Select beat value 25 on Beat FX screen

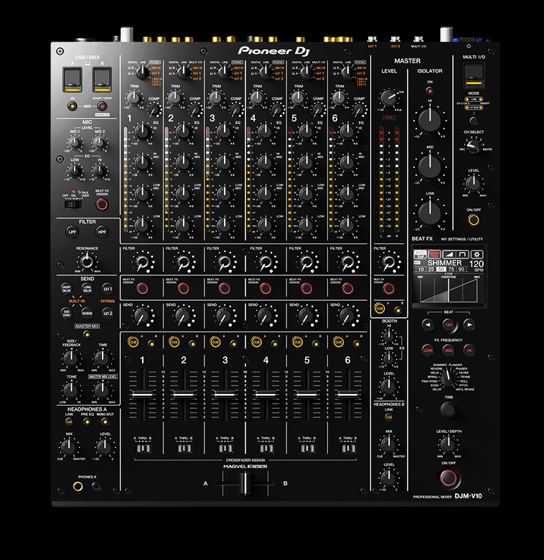pyautogui.click(x=431, y=269)
